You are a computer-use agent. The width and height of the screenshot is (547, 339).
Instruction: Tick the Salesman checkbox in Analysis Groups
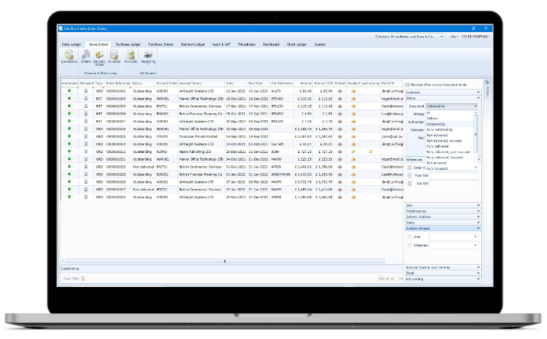point(409,246)
